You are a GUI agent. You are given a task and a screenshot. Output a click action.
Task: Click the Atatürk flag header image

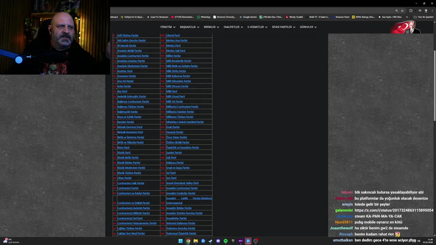pos(406,27)
